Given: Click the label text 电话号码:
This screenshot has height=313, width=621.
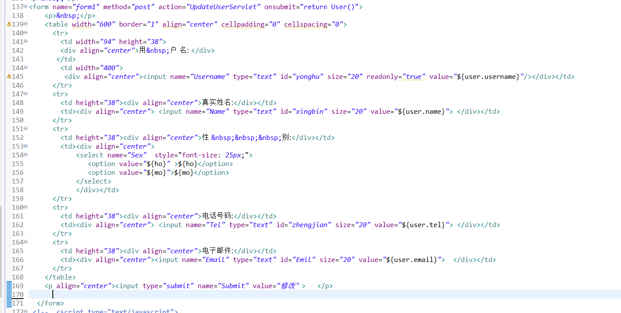Looking at the screenshot, I should [x=217, y=216].
